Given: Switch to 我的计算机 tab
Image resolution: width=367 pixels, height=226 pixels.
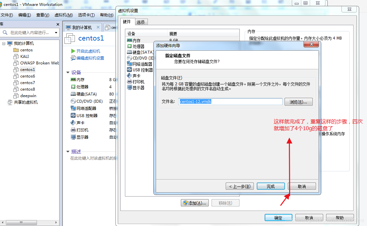Looking at the screenshot, I should (x=82, y=27).
